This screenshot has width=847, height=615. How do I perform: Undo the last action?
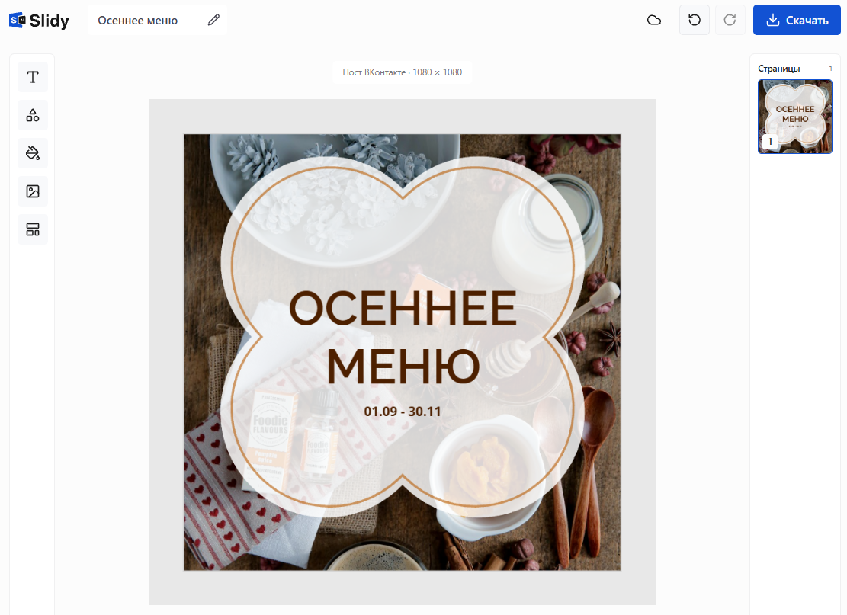point(694,20)
